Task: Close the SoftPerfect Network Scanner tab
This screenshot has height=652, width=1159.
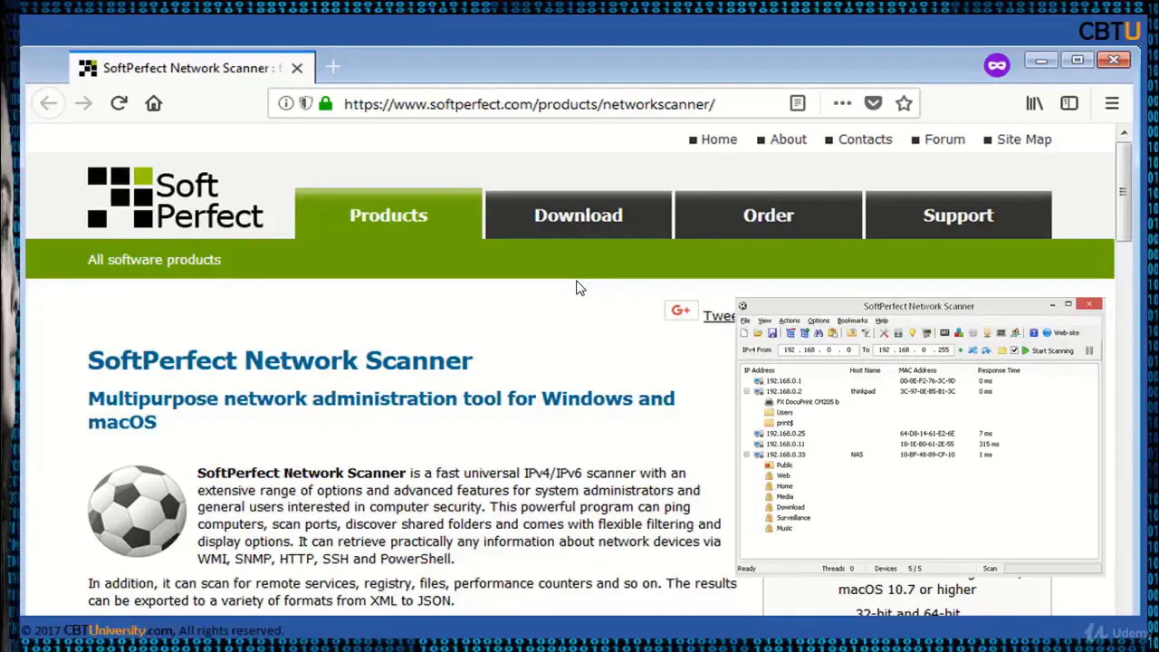Action: coord(297,68)
